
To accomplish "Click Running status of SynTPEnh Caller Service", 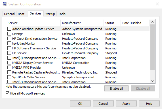I will click(x=111, y=77).
